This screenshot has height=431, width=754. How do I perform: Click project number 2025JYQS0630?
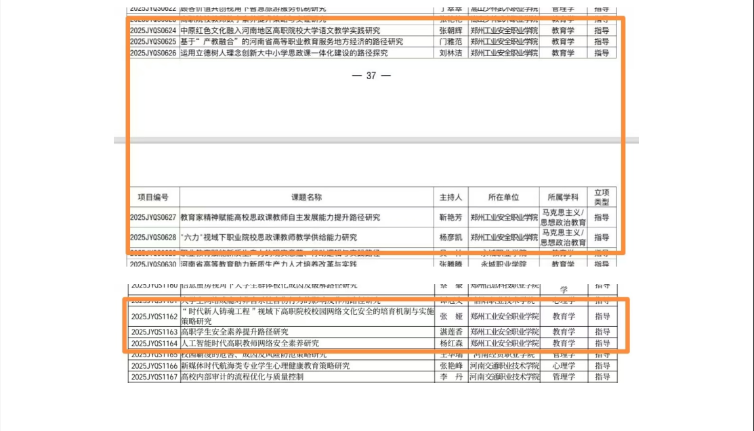(x=153, y=265)
